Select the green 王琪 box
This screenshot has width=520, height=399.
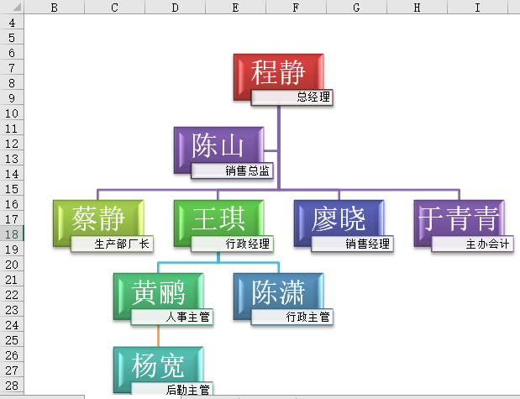pyautogui.click(x=218, y=218)
